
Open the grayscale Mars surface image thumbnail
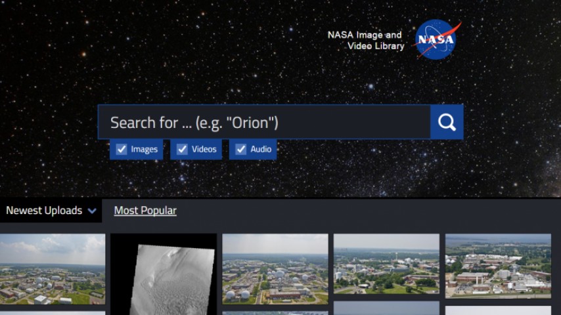pos(164,274)
